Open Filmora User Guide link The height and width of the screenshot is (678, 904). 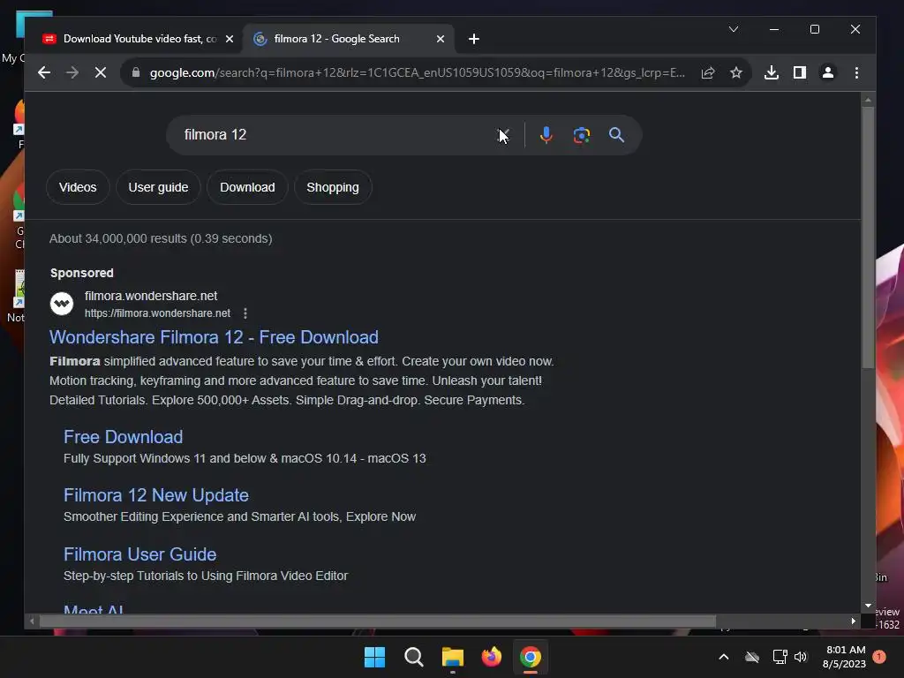(x=140, y=554)
